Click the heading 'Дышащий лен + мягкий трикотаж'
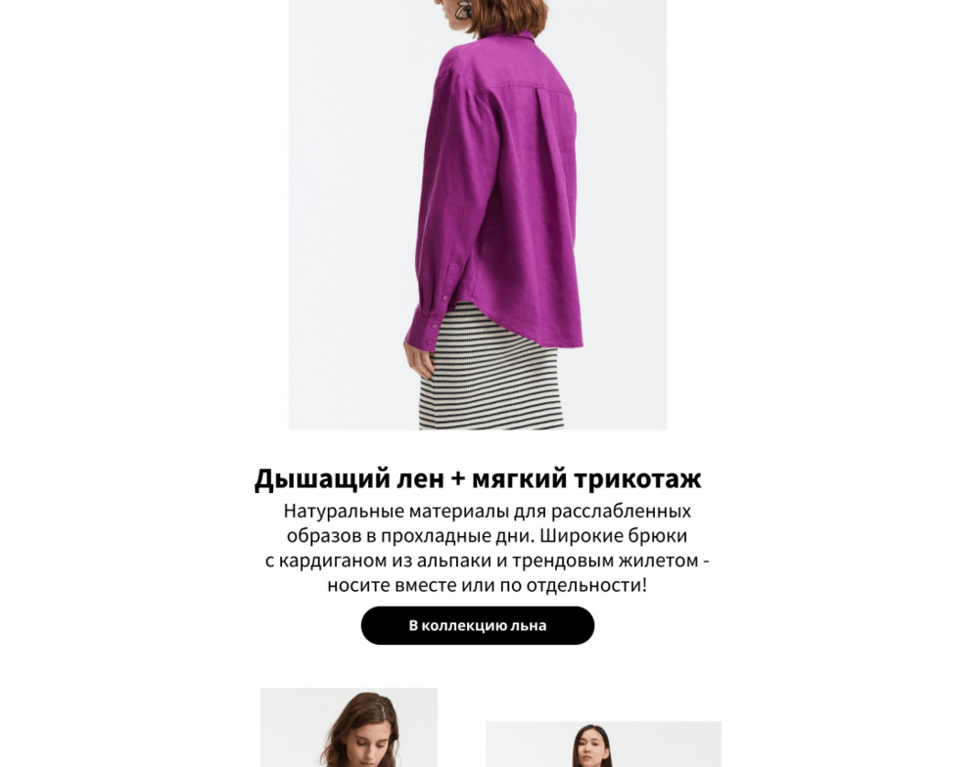Image resolution: width=979 pixels, height=767 pixels. click(478, 478)
